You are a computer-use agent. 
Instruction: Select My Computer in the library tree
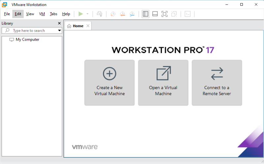27,40
